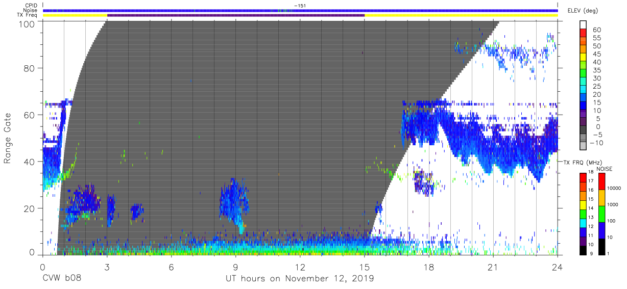Pick the red top swatch of the NOISE colorbar

pyautogui.click(x=601, y=181)
